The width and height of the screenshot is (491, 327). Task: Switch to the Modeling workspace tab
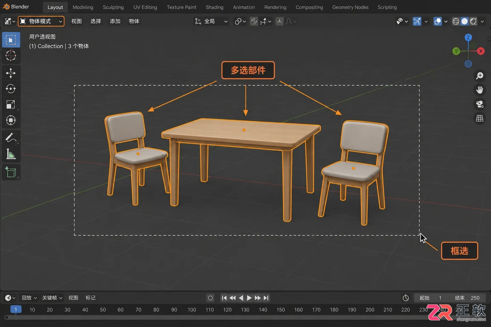(83, 7)
